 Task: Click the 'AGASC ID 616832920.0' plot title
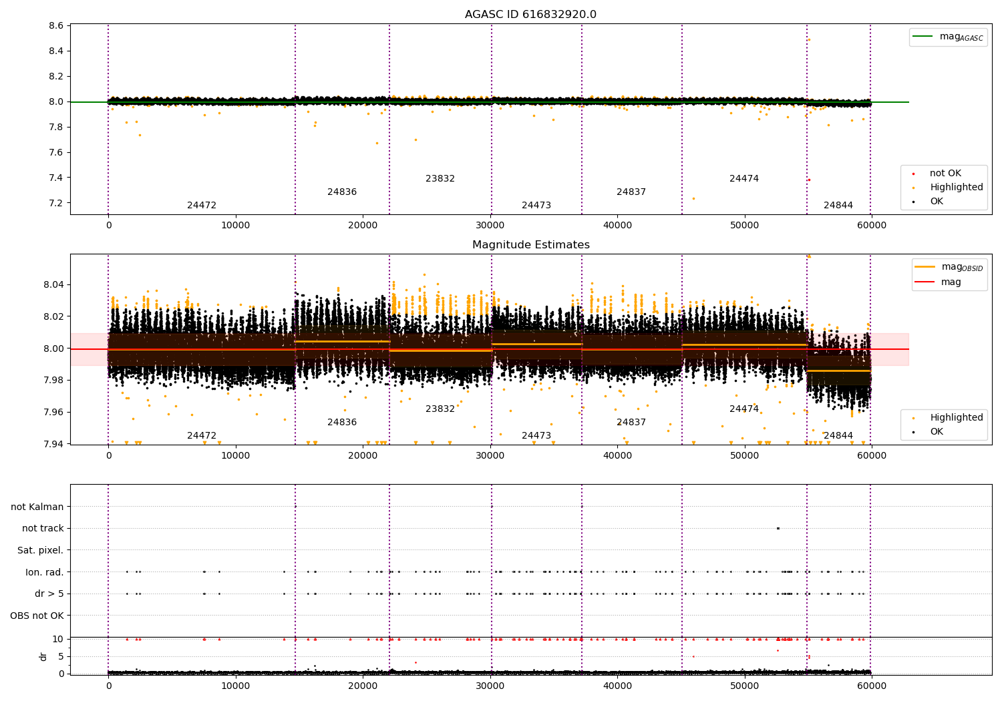pyautogui.click(x=530, y=15)
